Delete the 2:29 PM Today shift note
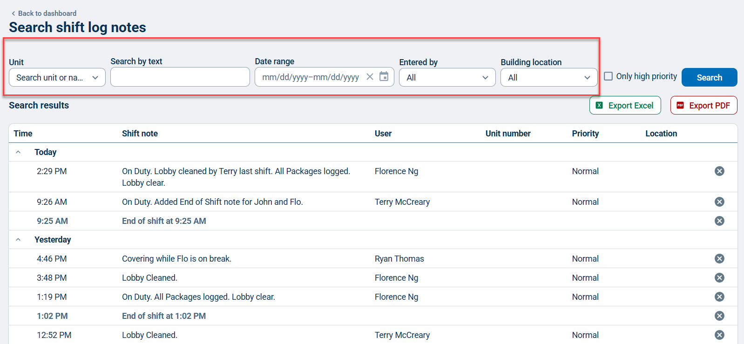This screenshot has width=744, height=344. [719, 171]
